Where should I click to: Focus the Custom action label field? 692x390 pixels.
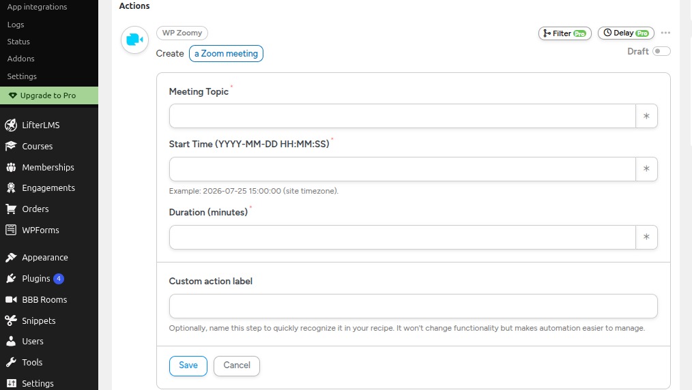pos(413,306)
